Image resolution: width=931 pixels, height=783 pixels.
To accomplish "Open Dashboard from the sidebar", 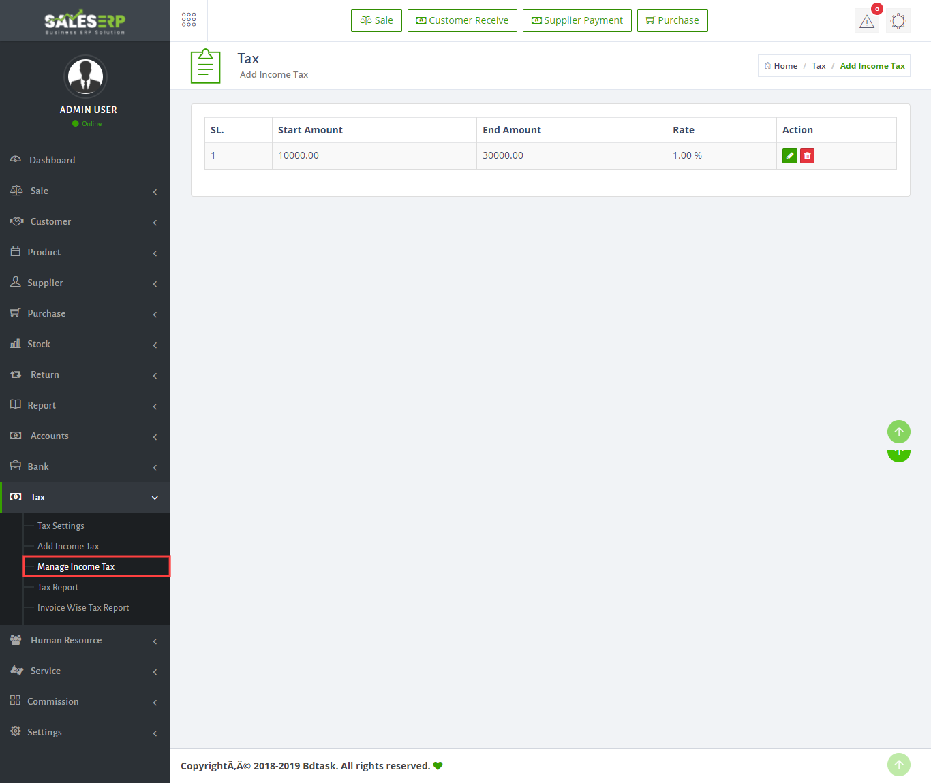I will pyautogui.click(x=52, y=160).
